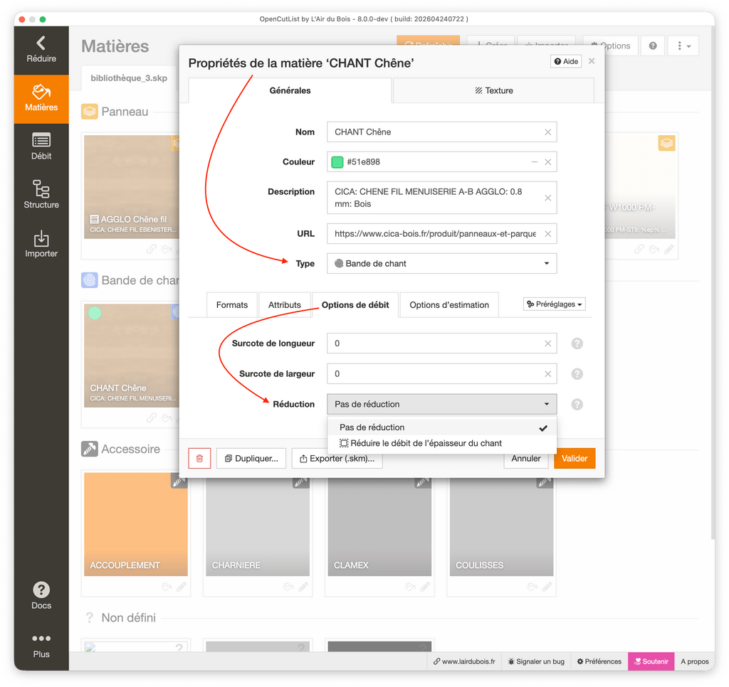
Task: Open the Type dropdown 'Bande de chant'
Action: point(441,263)
